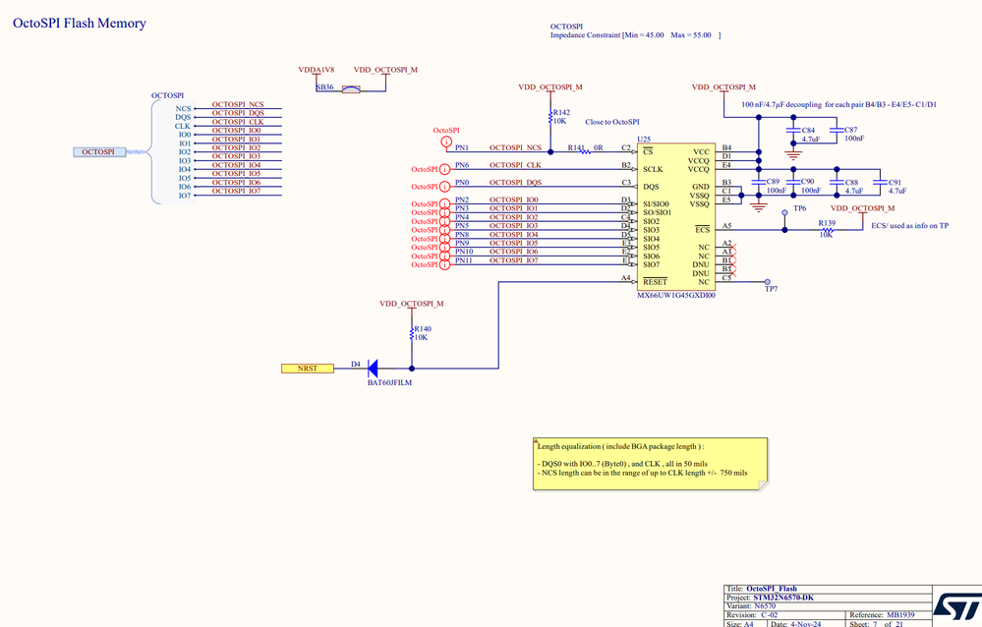The image size is (982, 627).
Task: Click VDD_OCTOSPI_M label above R140
Action: [x=412, y=304]
